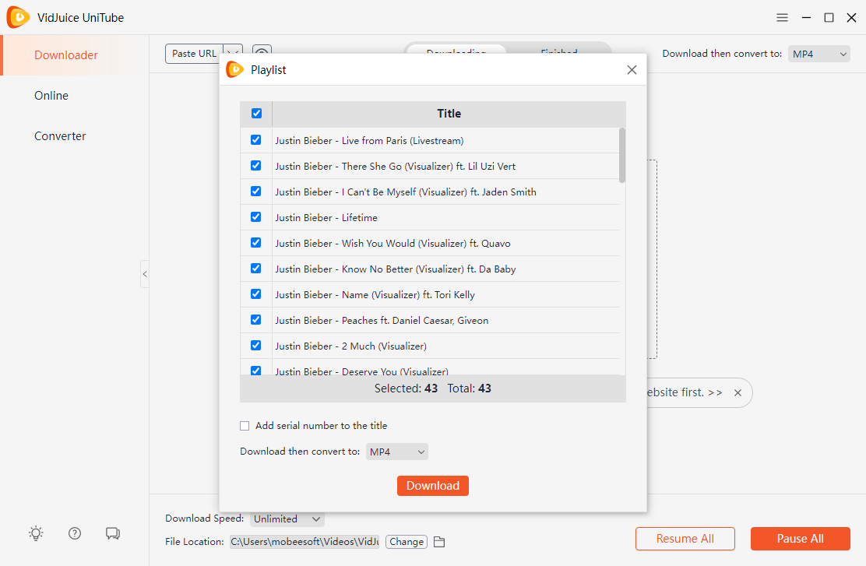Open the lightbulb tips icon
Viewport: 866px width, 566px height.
tap(36, 533)
